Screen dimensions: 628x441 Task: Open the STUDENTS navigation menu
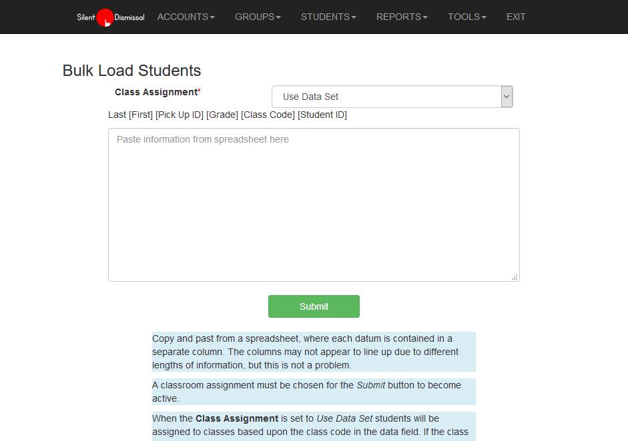[x=328, y=17]
